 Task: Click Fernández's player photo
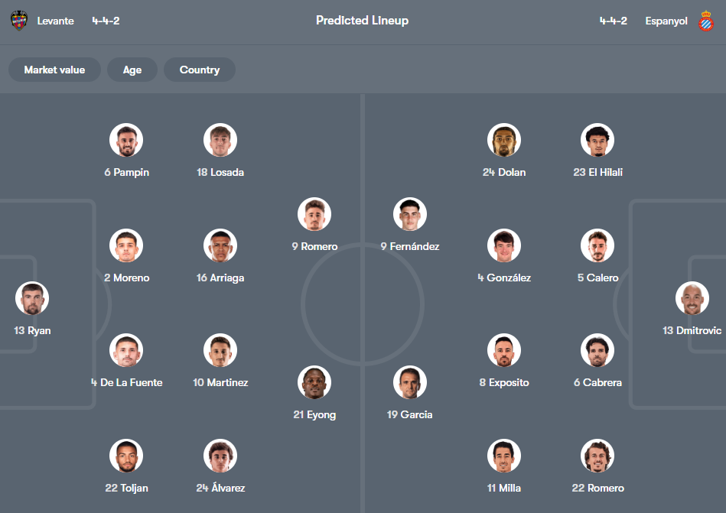tap(410, 214)
